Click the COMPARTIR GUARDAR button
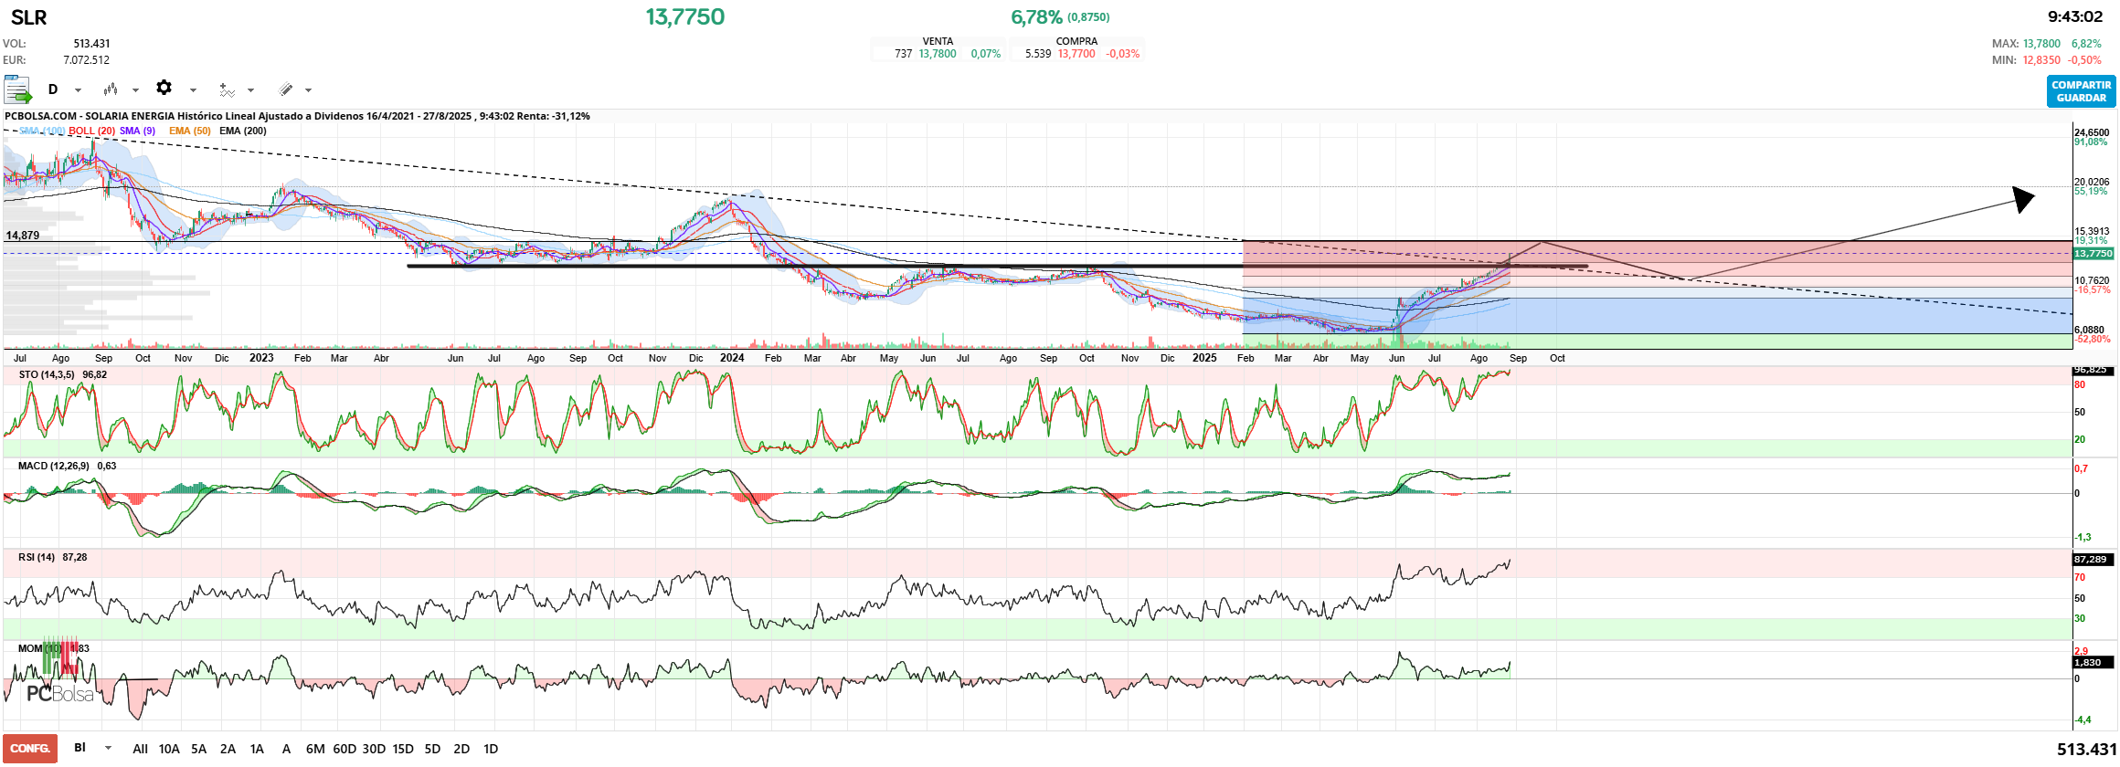The width and height of the screenshot is (2120, 767). (2081, 91)
